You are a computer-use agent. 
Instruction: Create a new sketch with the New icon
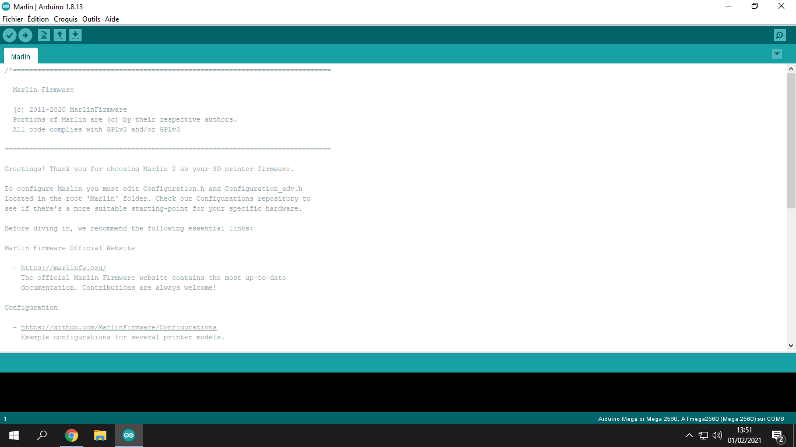pos(44,36)
